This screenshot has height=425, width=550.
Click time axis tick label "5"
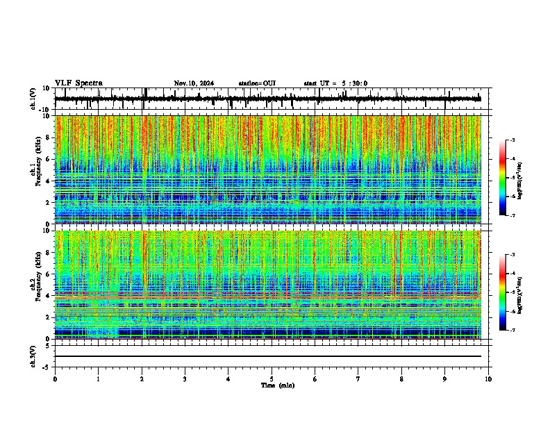click(x=272, y=379)
